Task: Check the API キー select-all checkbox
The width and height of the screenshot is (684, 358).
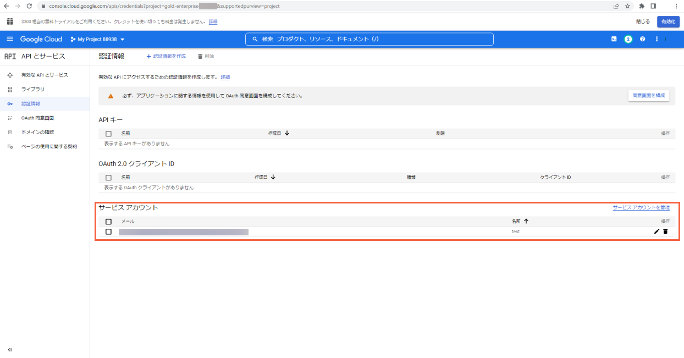Action: tap(108, 134)
